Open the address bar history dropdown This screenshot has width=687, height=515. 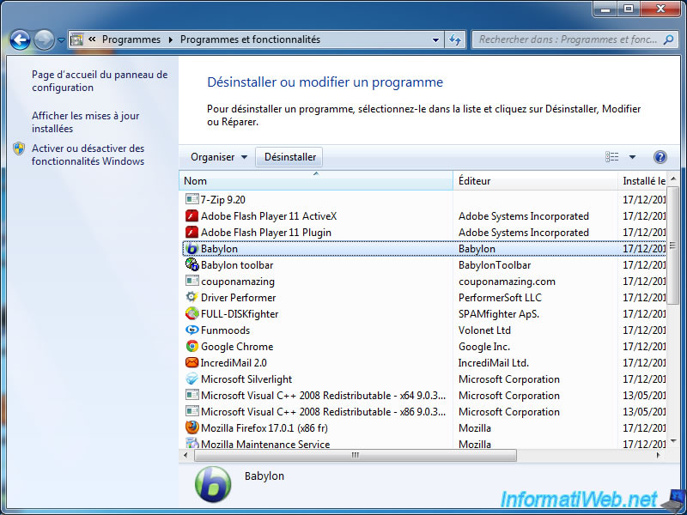pyautogui.click(x=435, y=39)
